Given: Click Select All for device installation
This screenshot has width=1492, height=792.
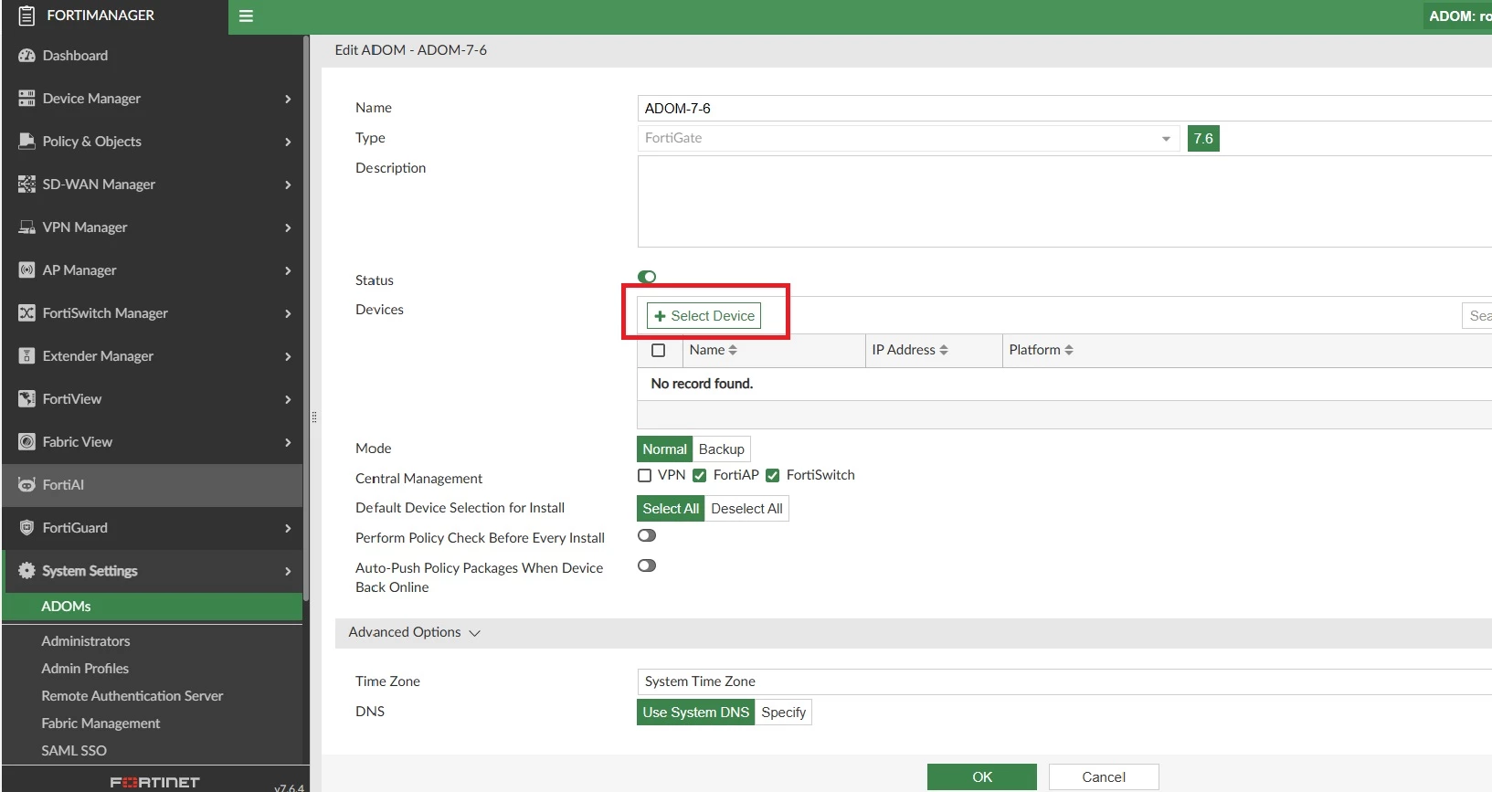Looking at the screenshot, I should click(671, 509).
